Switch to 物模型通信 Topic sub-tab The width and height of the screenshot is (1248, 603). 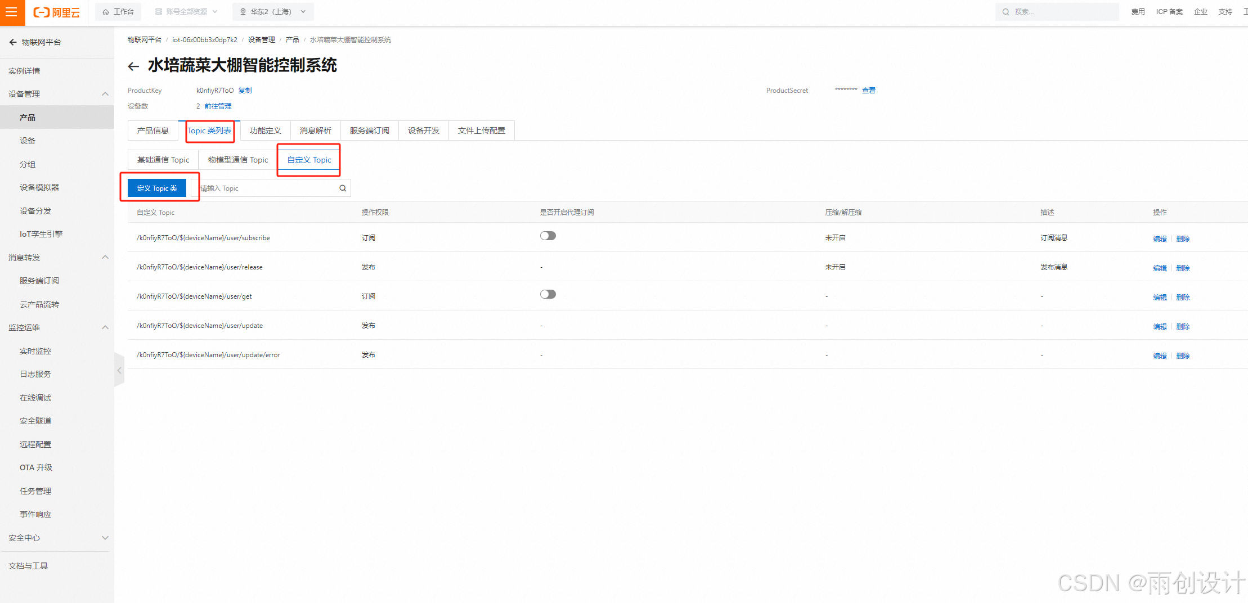[238, 160]
